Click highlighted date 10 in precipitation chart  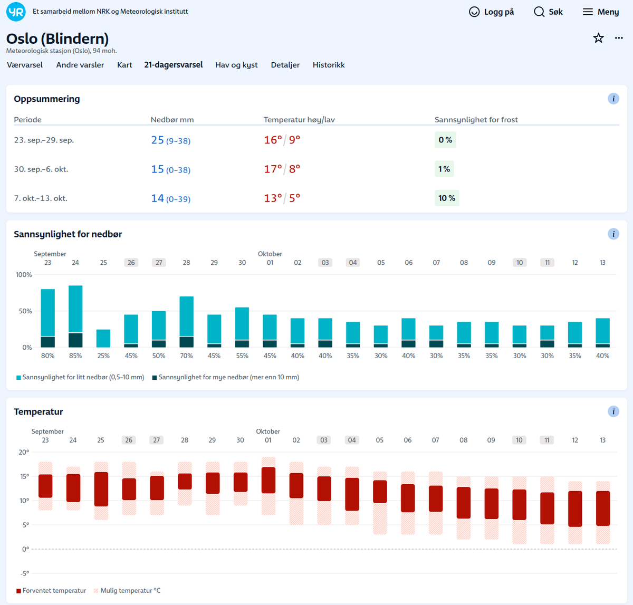click(x=520, y=263)
